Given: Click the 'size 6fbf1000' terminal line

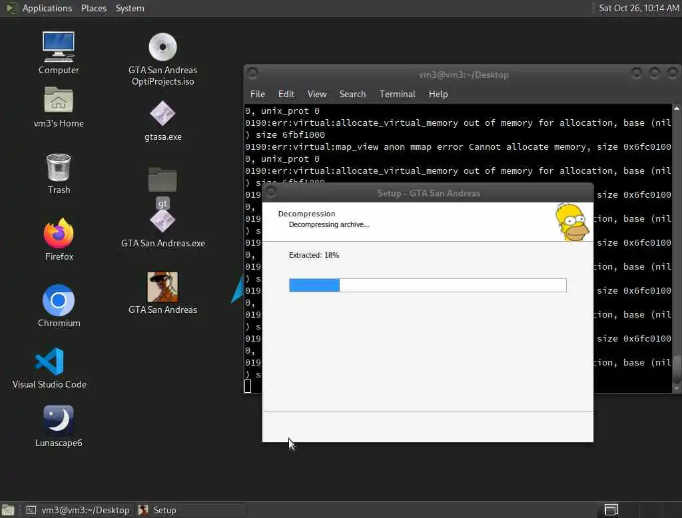Looking at the screenshot, I should (x=285, y=135).
